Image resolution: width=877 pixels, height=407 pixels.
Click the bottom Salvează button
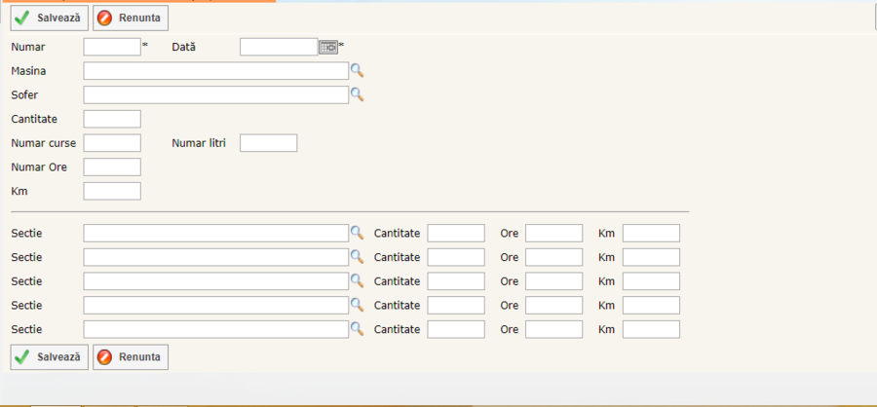tap(50, 357)
